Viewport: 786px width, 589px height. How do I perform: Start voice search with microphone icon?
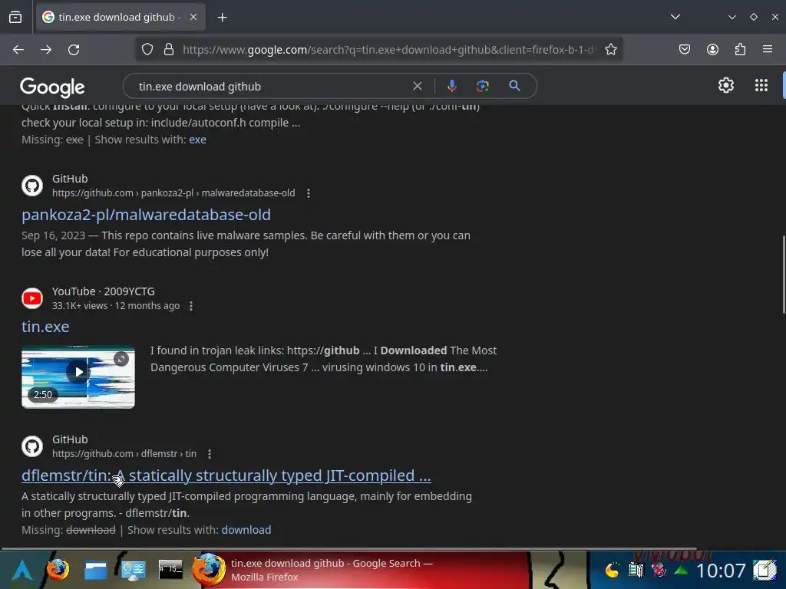pos(451,86)
